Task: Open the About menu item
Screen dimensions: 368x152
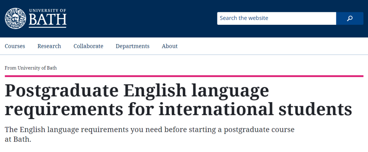Action: click(170, 46)
